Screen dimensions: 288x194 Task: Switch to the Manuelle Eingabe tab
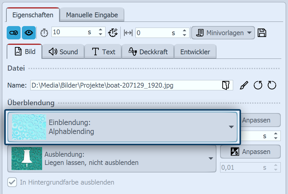coord(92,14)
